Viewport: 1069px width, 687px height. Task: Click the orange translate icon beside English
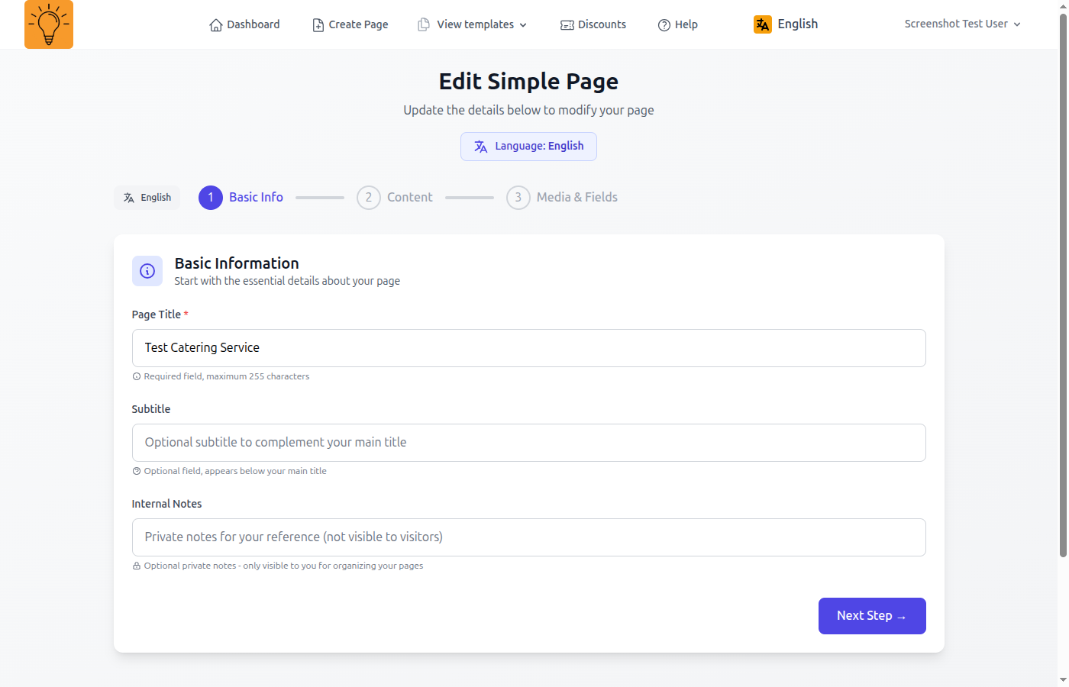pyautogui.click(x=763, y=24)
